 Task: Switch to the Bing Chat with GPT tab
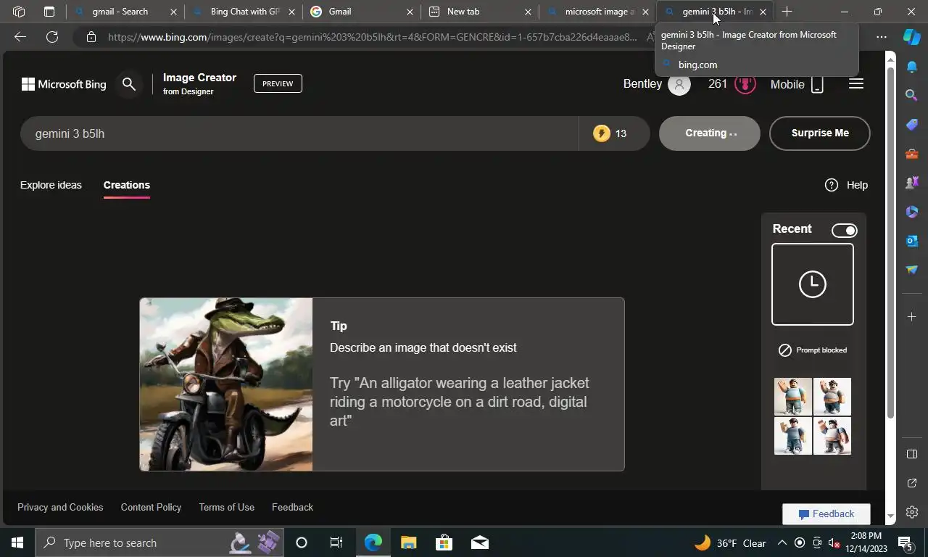pos(244,12)
